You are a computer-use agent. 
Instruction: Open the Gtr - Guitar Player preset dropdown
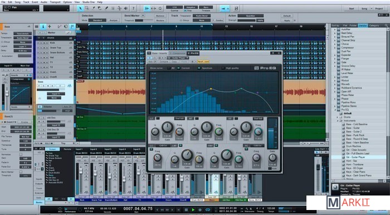pos(178,58)
